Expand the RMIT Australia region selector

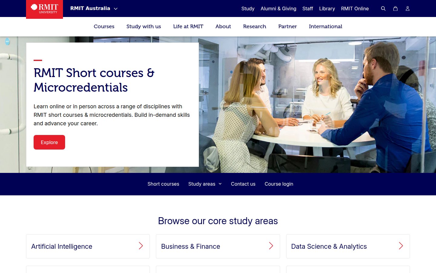point(94,8)
